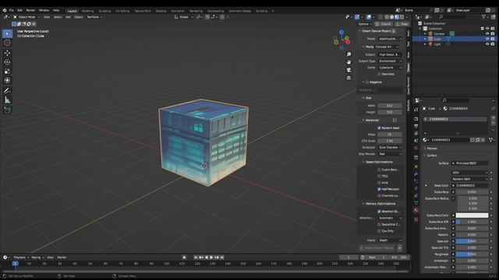Image resolution: width=499 pixels, height=280 pixels.
Task: Open the Render properties tab icon
Action: point(416,119)
